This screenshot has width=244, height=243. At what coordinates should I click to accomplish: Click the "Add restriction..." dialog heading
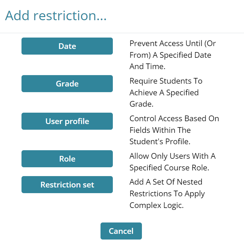[56, 16]
